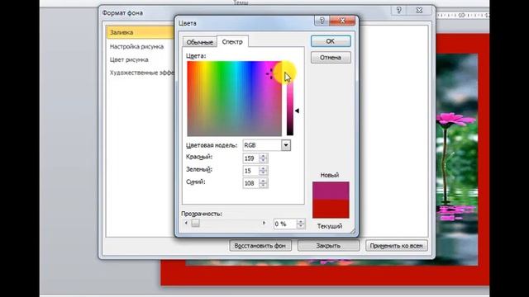Select the Спектр tab
The image size is (529, 297).
232,41
